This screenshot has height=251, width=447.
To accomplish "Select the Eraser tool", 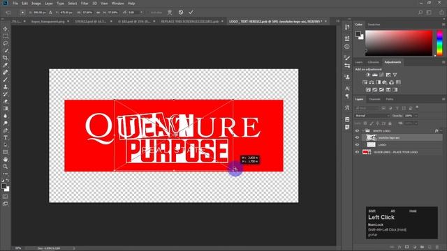I will point(5,101).
